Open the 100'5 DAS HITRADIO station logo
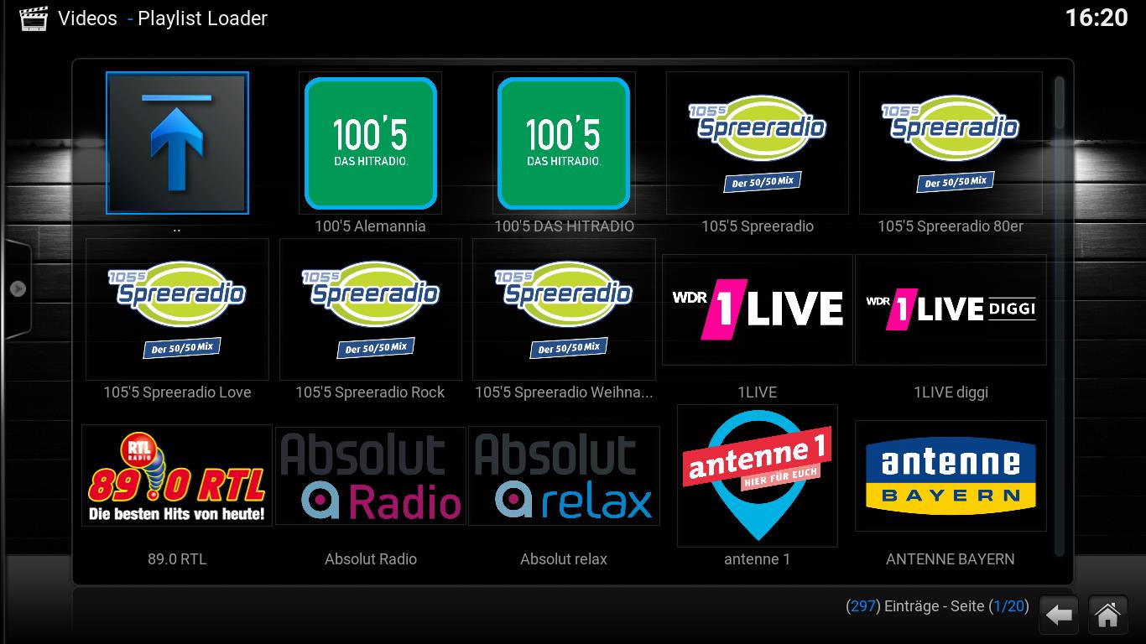Image resolution: width=1146 pixels, height=644 pixels. tap(564, 143)
